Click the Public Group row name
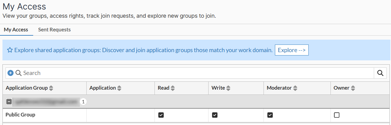The width and height of the screenshot is (391, 125). pos(21,115)
